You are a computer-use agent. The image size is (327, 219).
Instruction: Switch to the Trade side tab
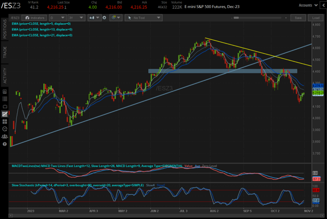click(x=5, y=52)
